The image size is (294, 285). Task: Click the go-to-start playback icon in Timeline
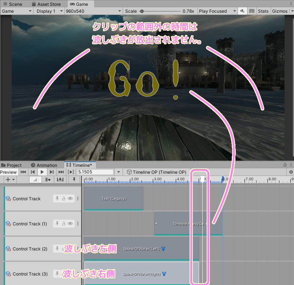(x=24, y=172)
